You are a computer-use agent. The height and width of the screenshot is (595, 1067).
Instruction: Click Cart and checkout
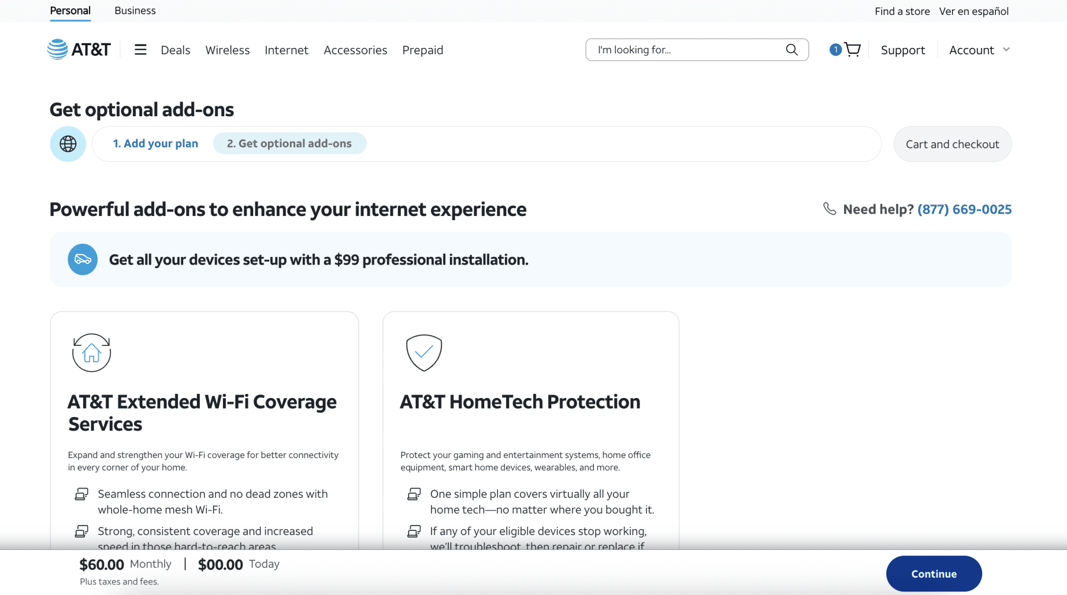click(952, 144)
